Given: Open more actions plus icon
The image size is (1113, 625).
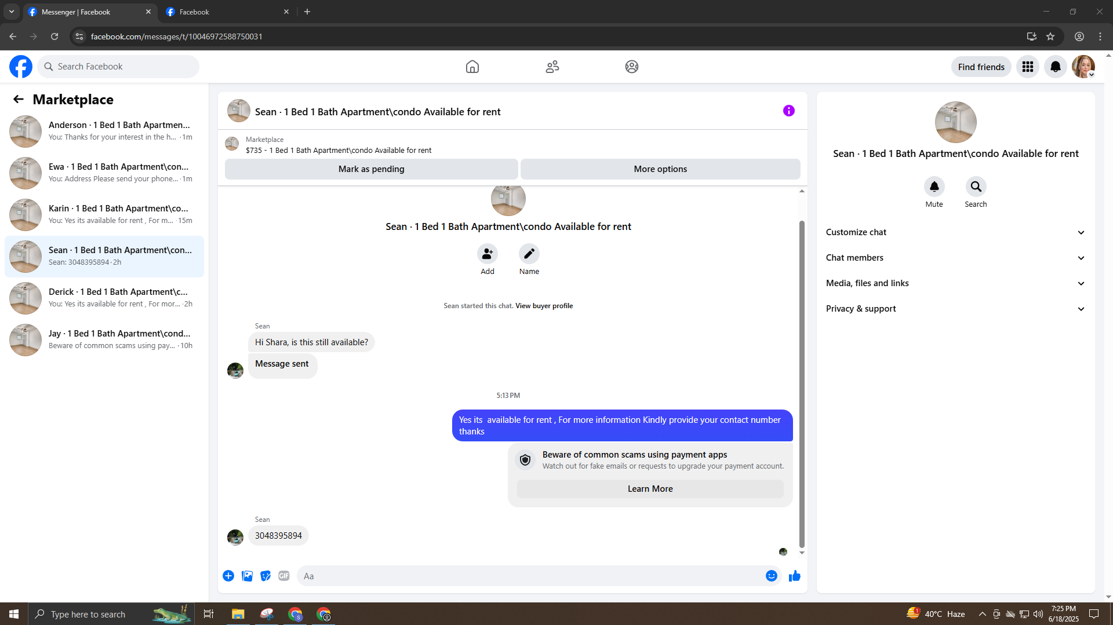Looking at the screenshot, I should tap(228, 576).
